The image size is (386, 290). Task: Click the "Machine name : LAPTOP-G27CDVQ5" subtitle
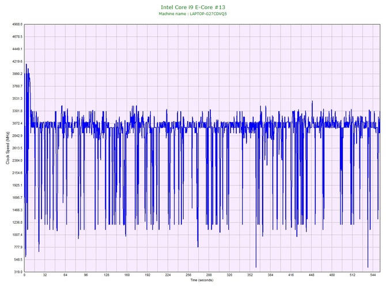(192, 14)
